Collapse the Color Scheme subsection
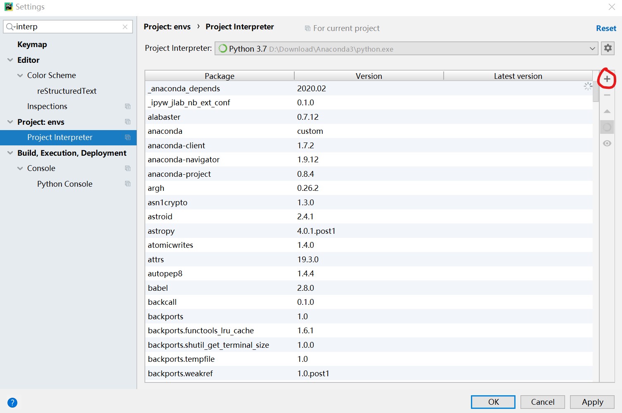This screenshot has width=622, height=413. coord(20,75)
